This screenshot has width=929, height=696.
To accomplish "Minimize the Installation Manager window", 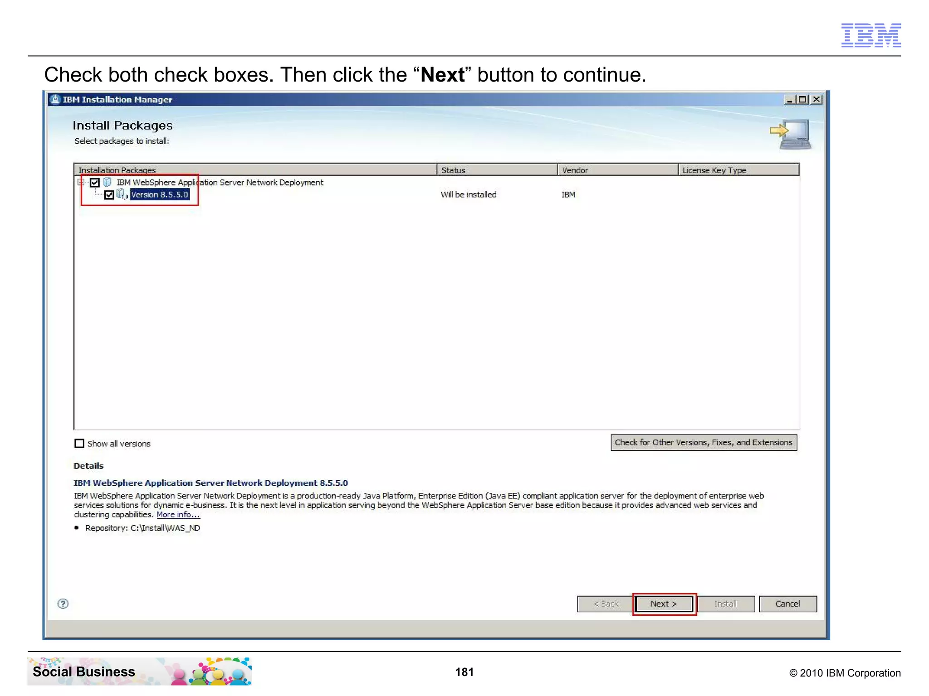I will tap(790, 99).
